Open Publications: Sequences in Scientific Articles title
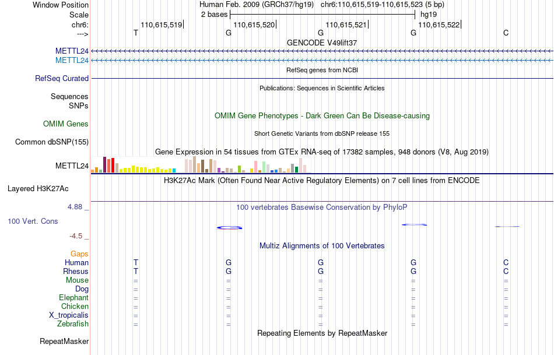 (322, 88)
